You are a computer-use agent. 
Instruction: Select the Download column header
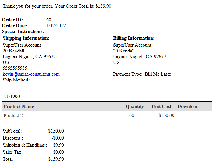click(194, 106)
